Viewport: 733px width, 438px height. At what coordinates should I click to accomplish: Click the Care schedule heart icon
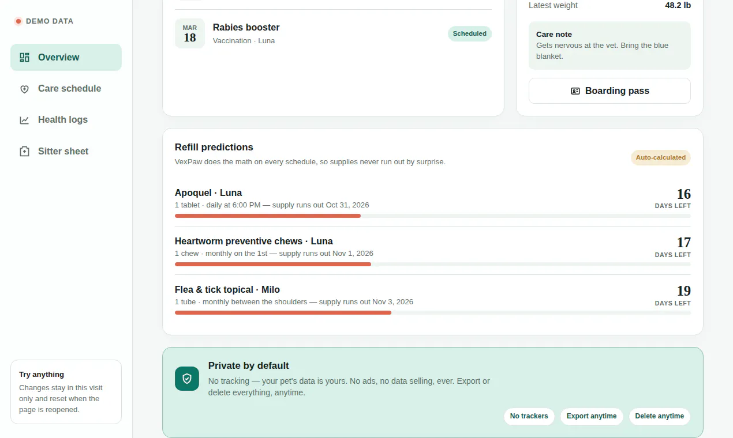[24, 89]
